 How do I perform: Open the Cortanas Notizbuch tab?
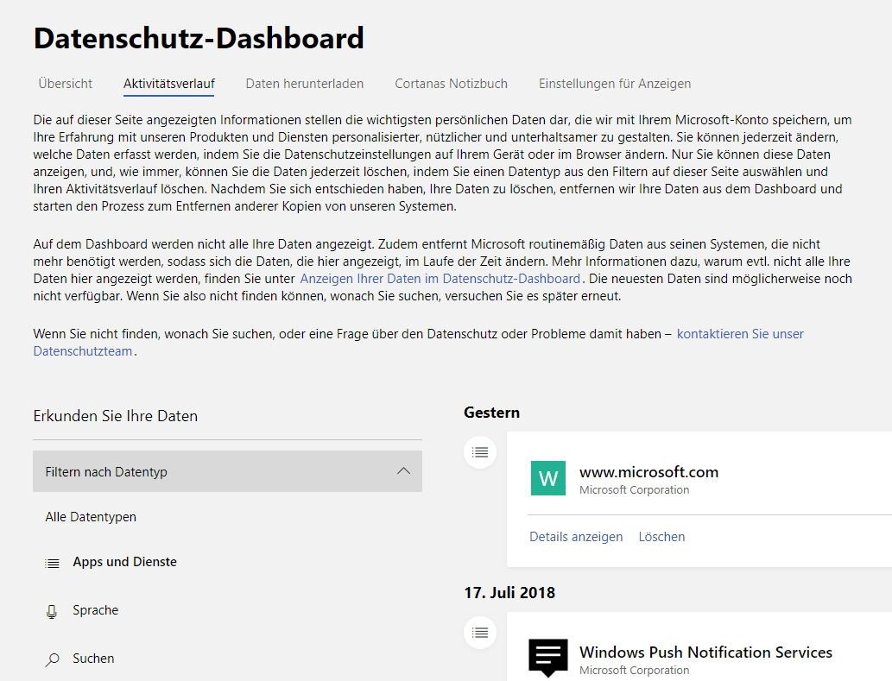pyautogui.click(x=450, y=84)
